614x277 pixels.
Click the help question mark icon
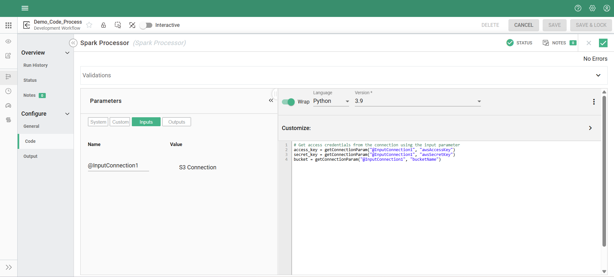click(578, 8)
